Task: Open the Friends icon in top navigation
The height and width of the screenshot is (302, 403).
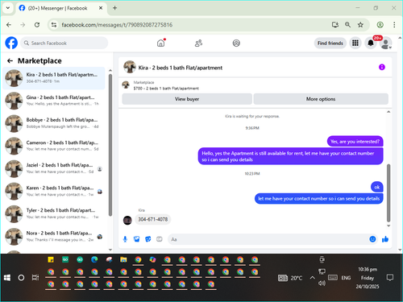Action: (198, 43)
